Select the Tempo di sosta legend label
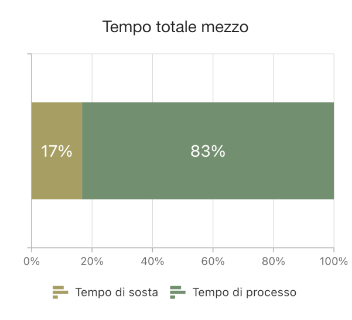352x320 pixels. coord(117,292)
